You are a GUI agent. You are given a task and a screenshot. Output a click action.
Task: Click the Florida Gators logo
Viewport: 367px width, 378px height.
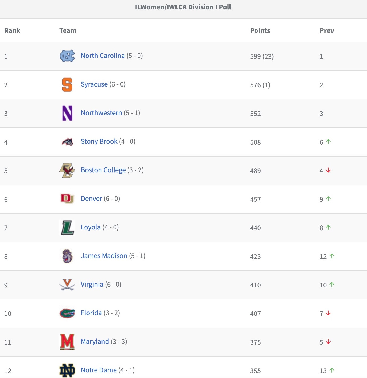[x=67, y=313]
